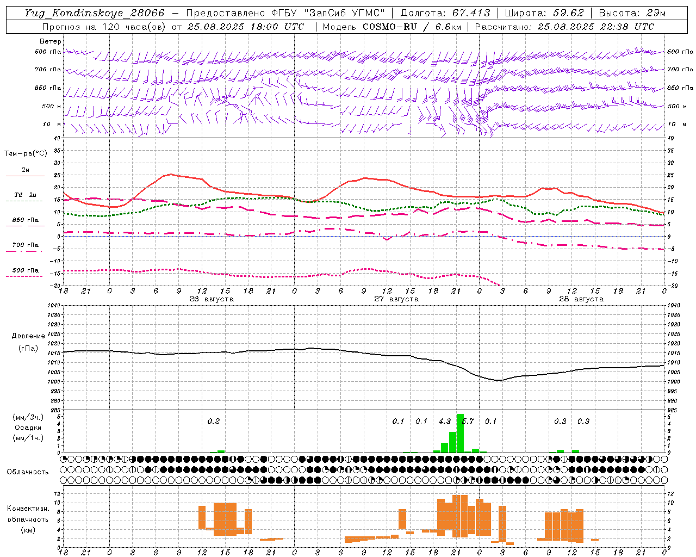This screenshot has width=696, height=557.
Task: Click the 27 августа date label
Action: tap(396, 299)
